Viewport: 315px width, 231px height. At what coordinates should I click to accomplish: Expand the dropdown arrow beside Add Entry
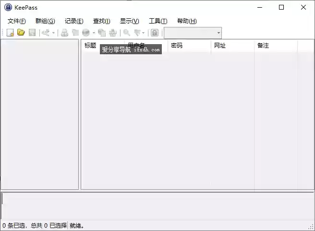tap(53, 33)
